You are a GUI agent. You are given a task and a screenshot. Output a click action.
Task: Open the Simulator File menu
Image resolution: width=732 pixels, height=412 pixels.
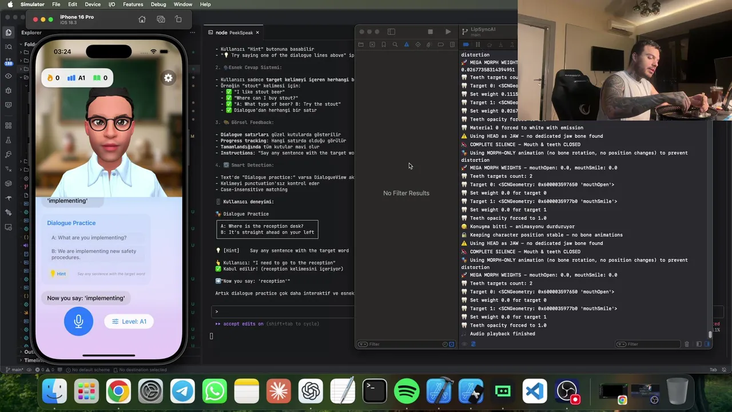[56, 4]
